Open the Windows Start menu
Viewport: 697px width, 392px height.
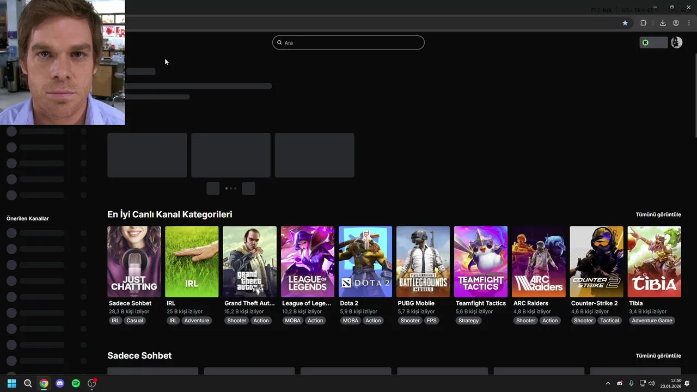[11, 383]
